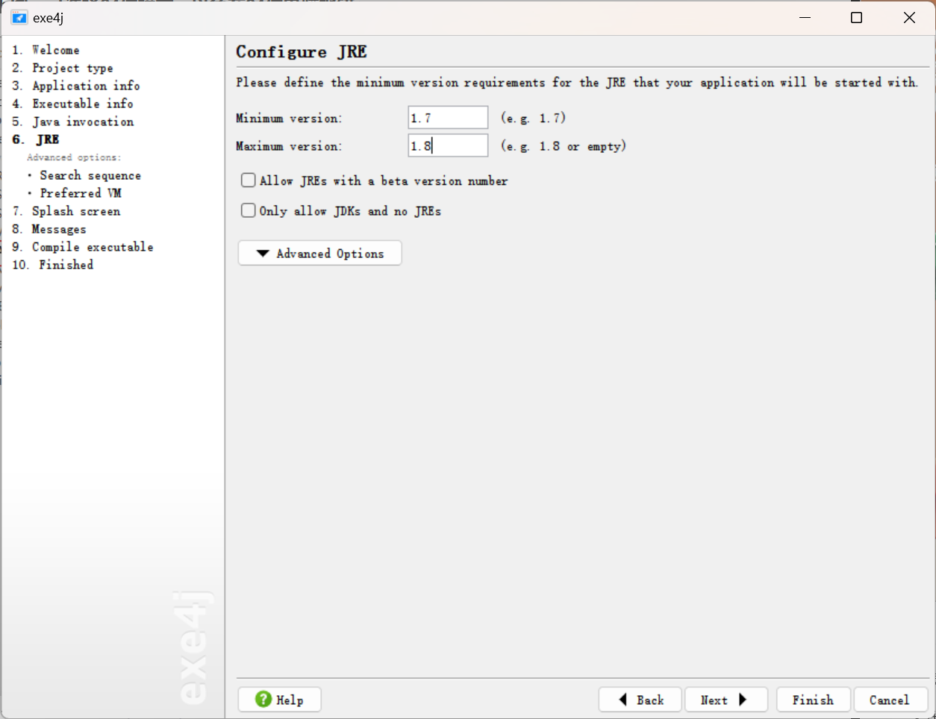The image size is (936, 719).
Task: Jump to Application info step
Action: pyautogui.click(x=86, y=86)
